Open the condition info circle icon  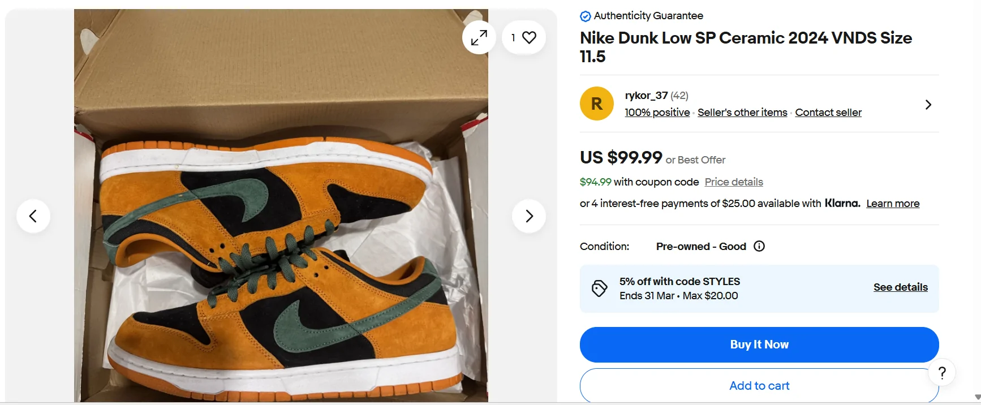759,246
